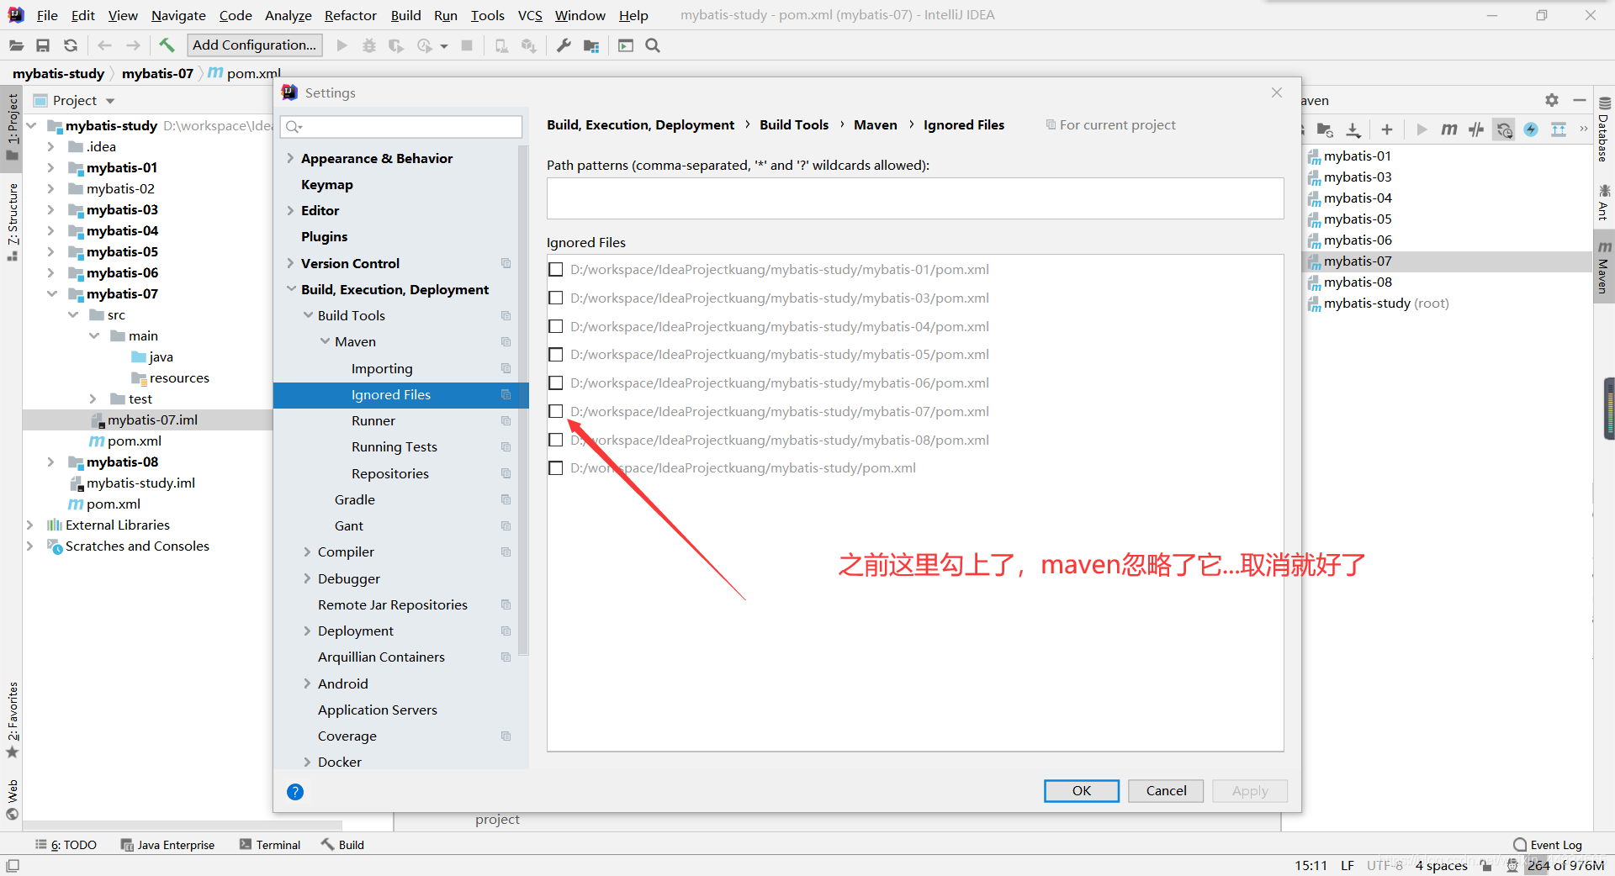Click the Search Everywhere magnifier icon
Viewport: 1615px width, 876px height.
(653, 45)
